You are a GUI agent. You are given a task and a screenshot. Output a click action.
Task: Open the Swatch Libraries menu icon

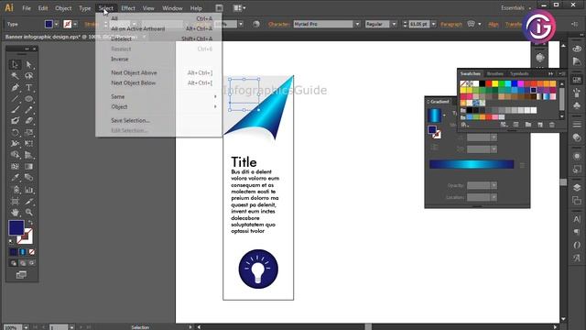pos(464,125)
